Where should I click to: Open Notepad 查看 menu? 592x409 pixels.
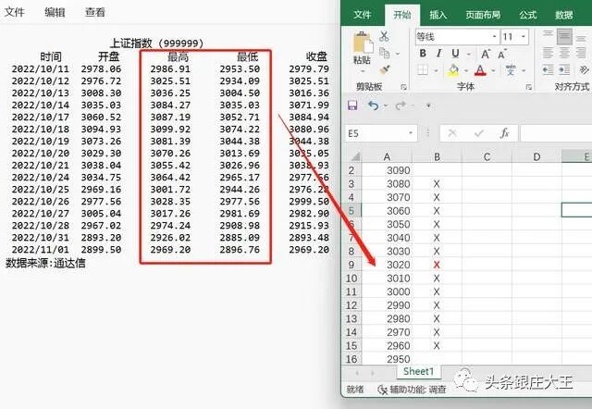tap(94, 12)
